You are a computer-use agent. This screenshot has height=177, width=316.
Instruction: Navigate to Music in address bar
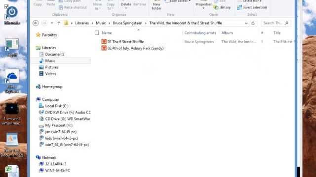[101, 23]
